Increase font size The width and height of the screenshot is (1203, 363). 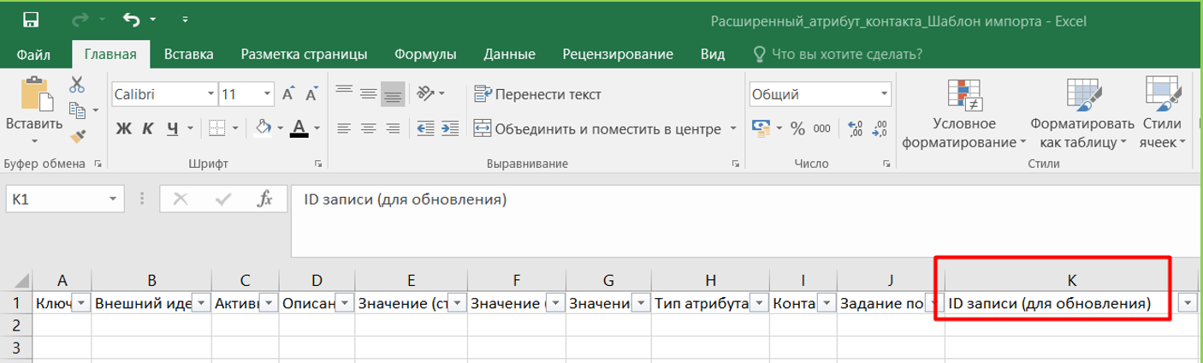287,94
